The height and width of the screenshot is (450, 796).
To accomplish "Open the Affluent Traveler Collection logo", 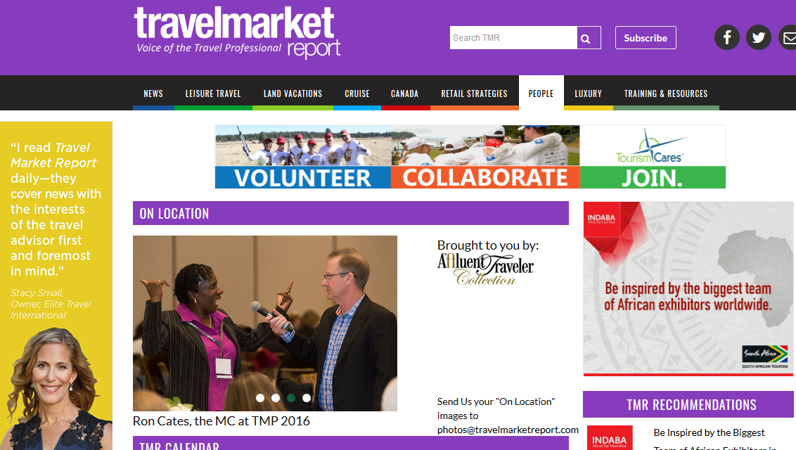I will point(485,269).
